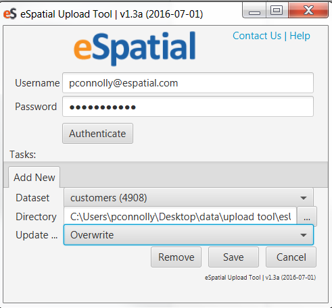This screenshot has height=308, width=332.
Task: Click the Update ... label
Action: tap(37, 235)
